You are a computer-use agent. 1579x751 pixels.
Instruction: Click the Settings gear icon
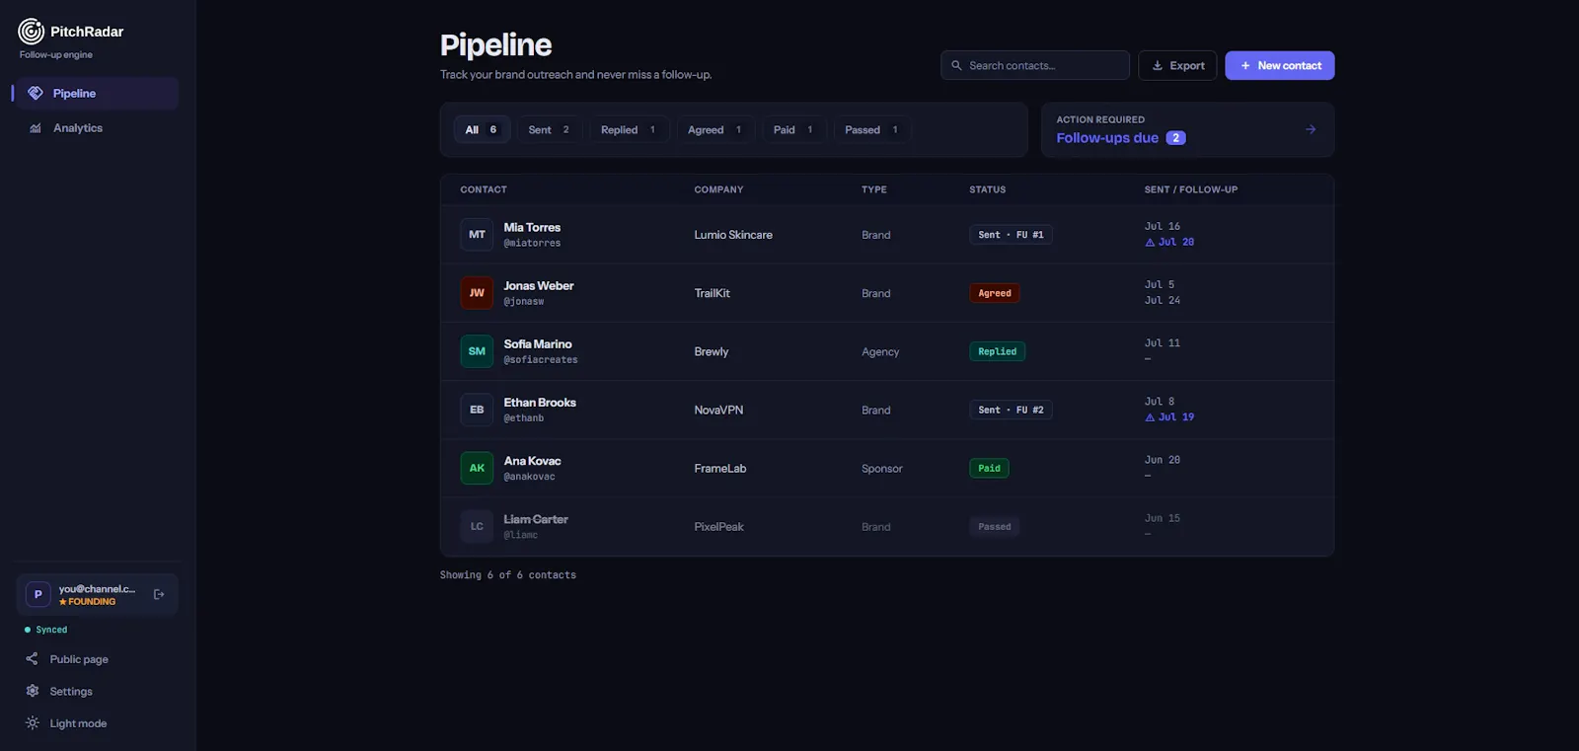[x=32, y=691]
